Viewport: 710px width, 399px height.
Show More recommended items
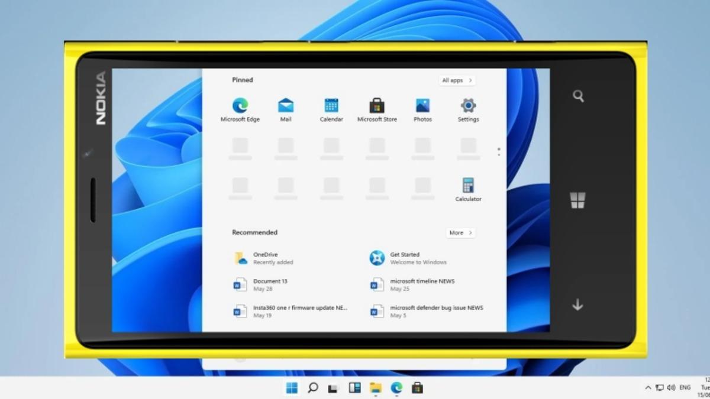pyautogui.click(x=460, y=233)
